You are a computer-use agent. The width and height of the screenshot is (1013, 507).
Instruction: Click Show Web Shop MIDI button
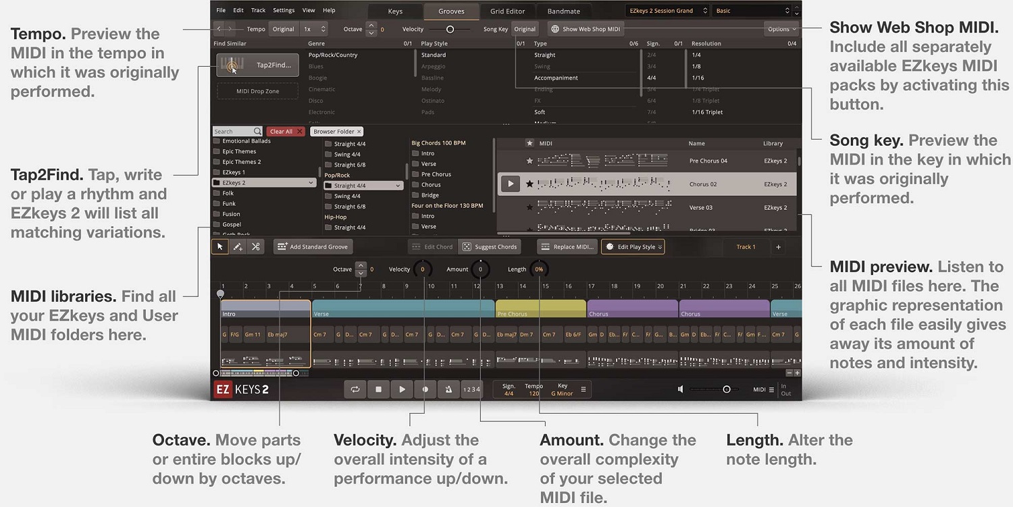tap(586, 29)
